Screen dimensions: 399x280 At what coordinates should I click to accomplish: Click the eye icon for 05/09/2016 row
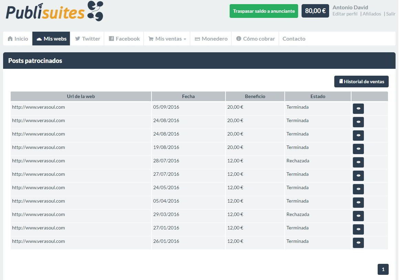tap(358, 108)
